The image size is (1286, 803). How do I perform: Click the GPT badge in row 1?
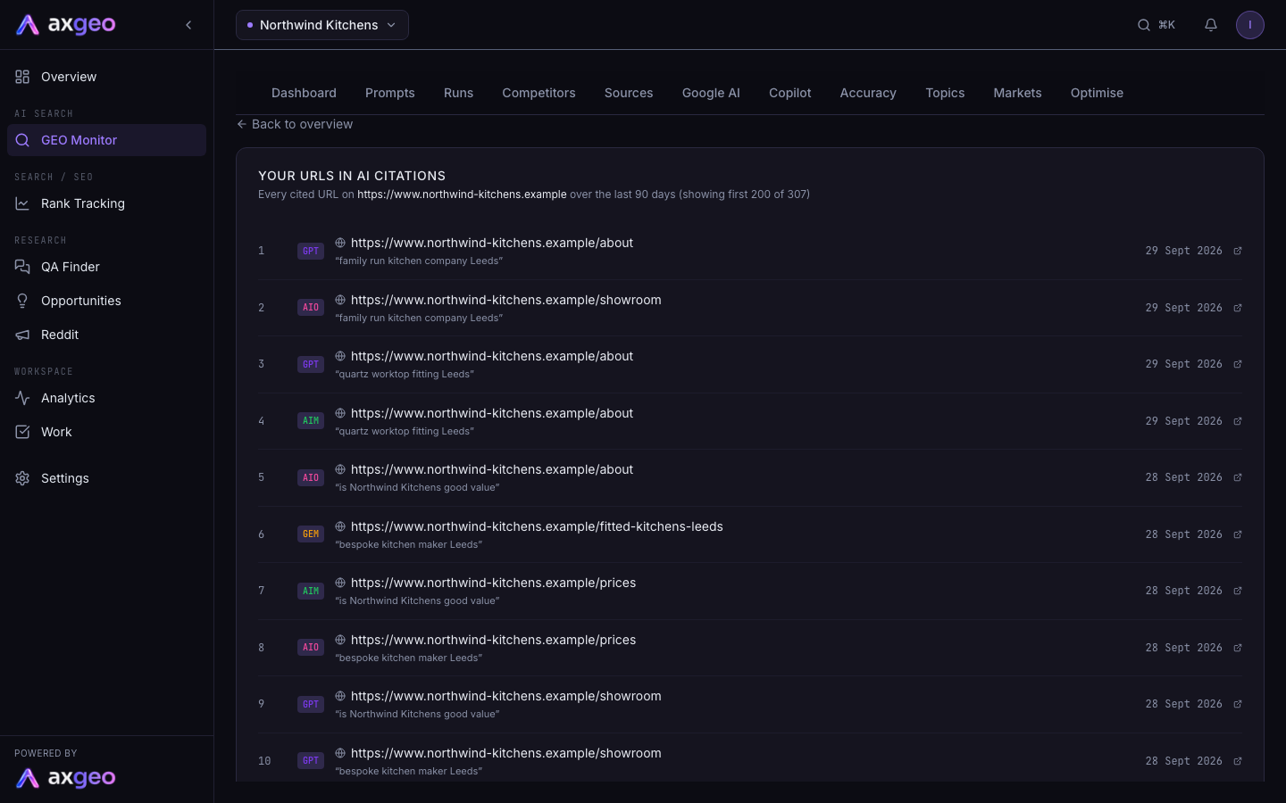coord(311,252)
